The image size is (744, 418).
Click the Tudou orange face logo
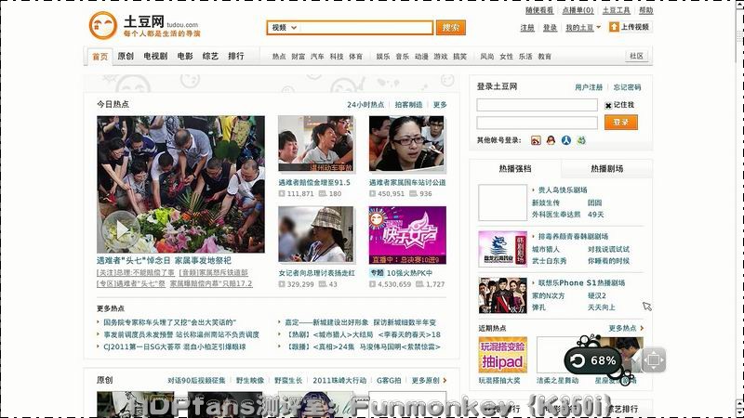point(102,25)
